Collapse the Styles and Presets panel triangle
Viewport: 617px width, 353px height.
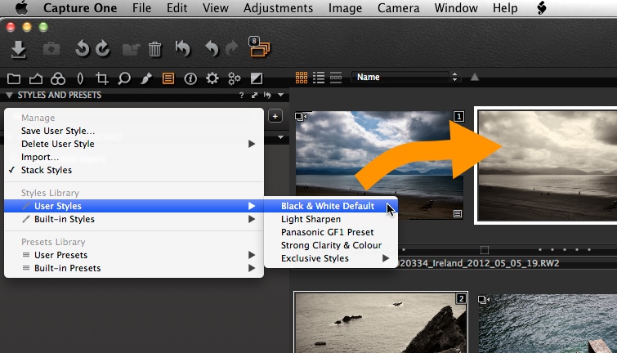coord(10,96)
